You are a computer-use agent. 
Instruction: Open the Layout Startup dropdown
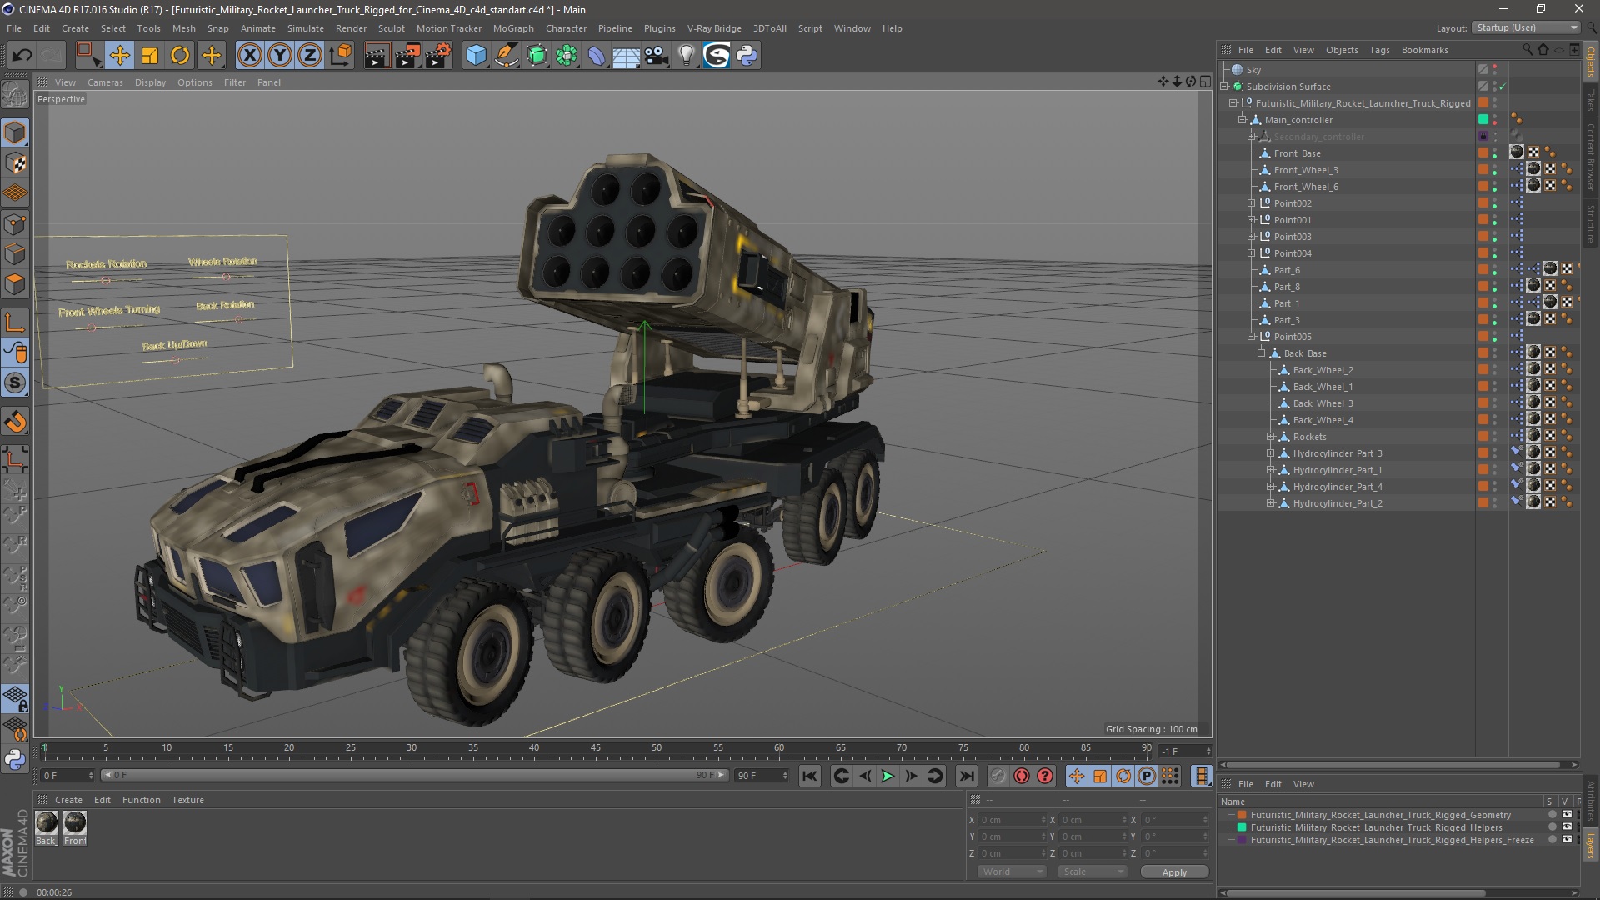point(1526,27)
